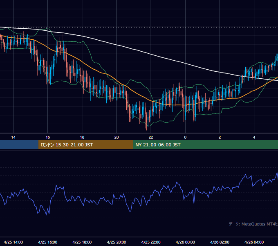Click the ロンドン 15:30-21:00 JST session bar
The image size is (278, 246).
tap(85, 145)
